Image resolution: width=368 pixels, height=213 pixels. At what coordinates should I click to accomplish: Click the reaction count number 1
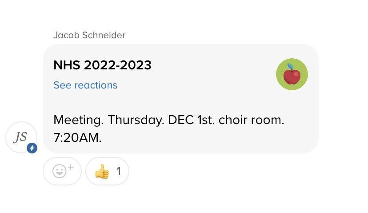[x=119, y=171]
